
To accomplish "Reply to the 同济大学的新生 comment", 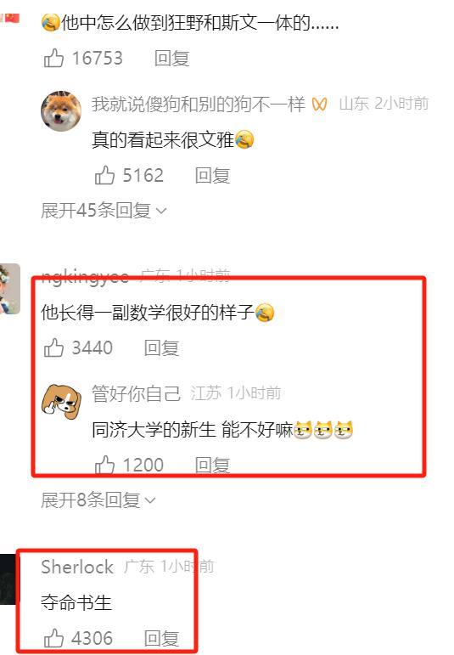I will (x=212, y=465).
